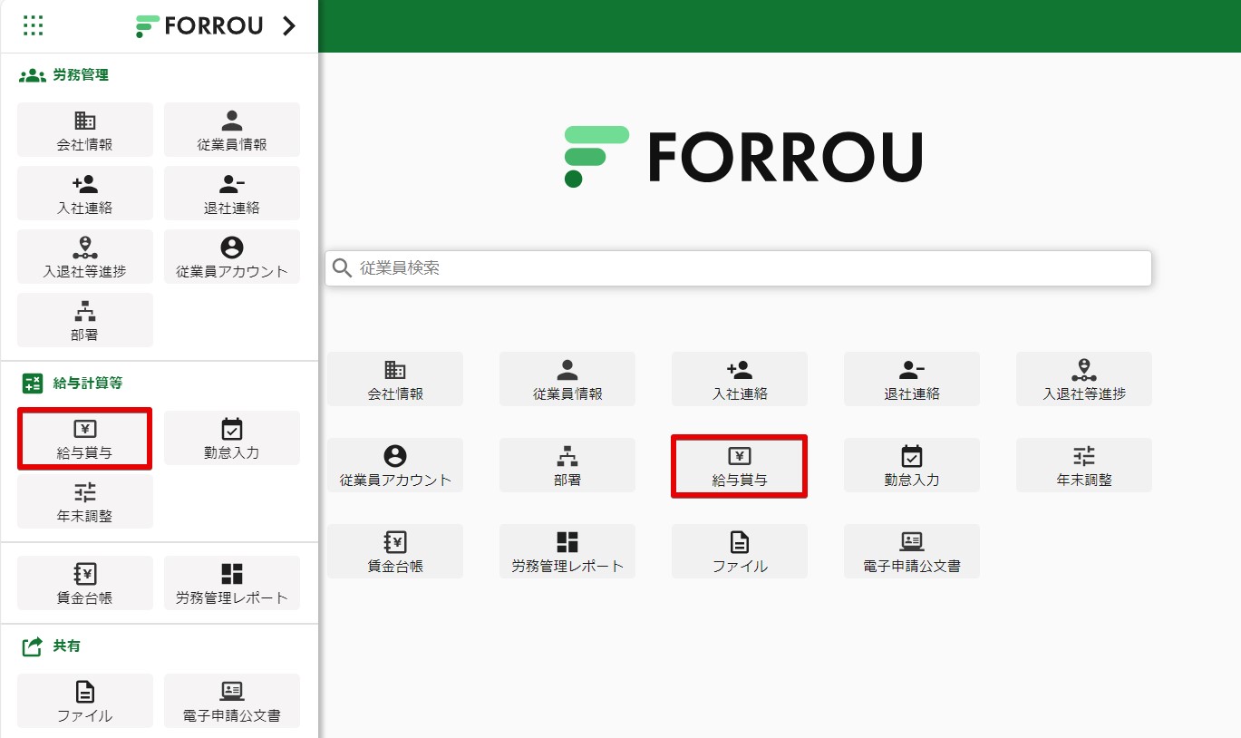Open the apps grid menu icon
1241x738 pixels.
pos(33,25)
